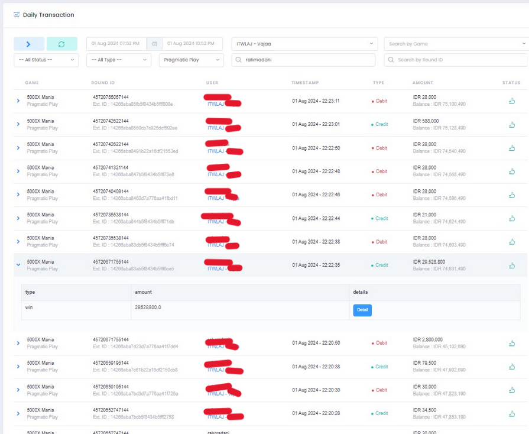Click the blue arrow submit button
The height and width of the screenshot is (434, 529).
point(29,44)
